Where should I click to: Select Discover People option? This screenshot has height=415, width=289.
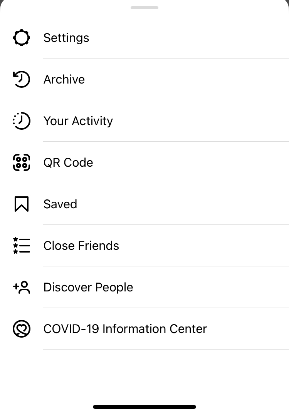[144, 287]
